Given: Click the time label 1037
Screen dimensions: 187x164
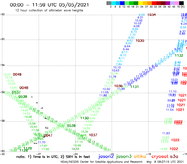Looking at the screenshot, I should pos(93,135).
